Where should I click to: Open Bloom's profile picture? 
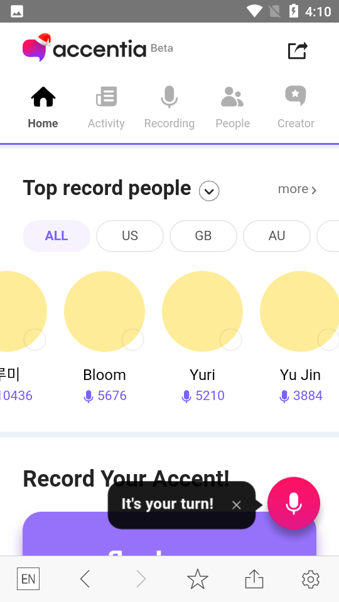(x=105, y=311)
